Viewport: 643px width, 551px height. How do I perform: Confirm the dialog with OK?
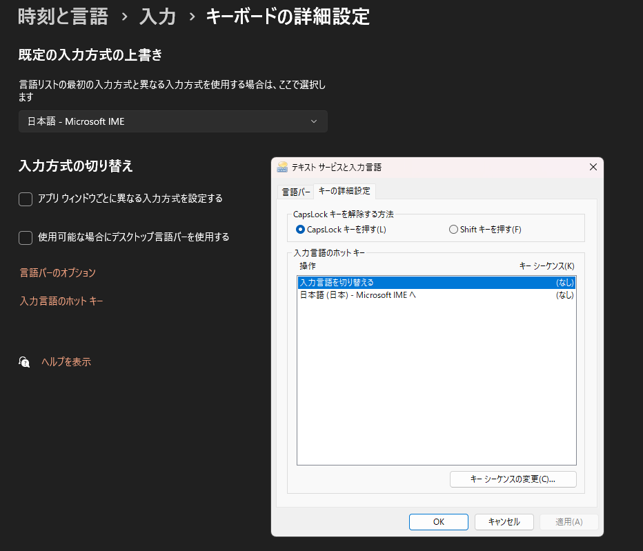tap(438, 522)
